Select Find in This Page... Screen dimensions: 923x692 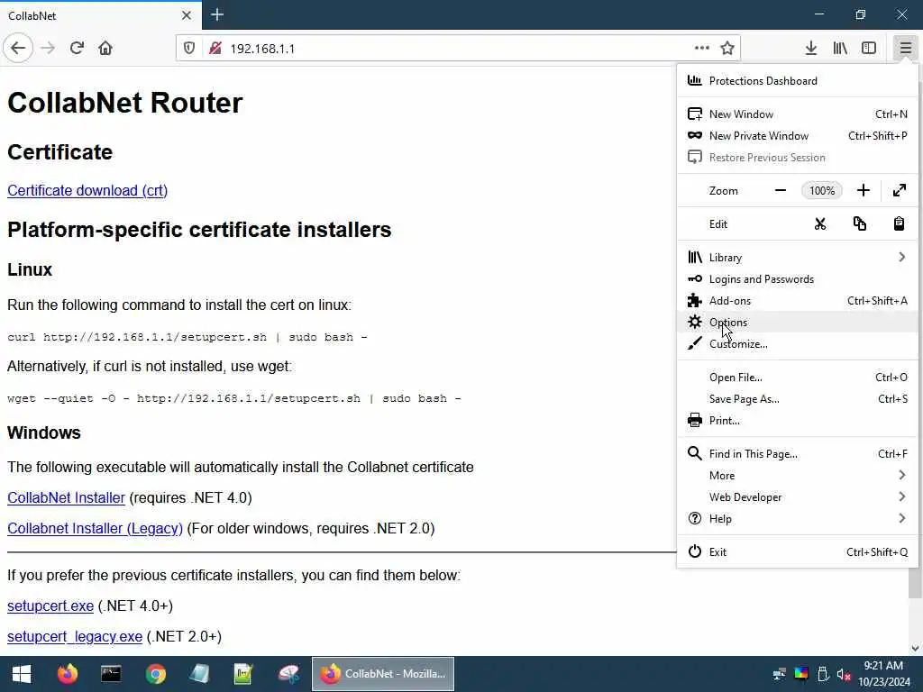pos(797,454)
